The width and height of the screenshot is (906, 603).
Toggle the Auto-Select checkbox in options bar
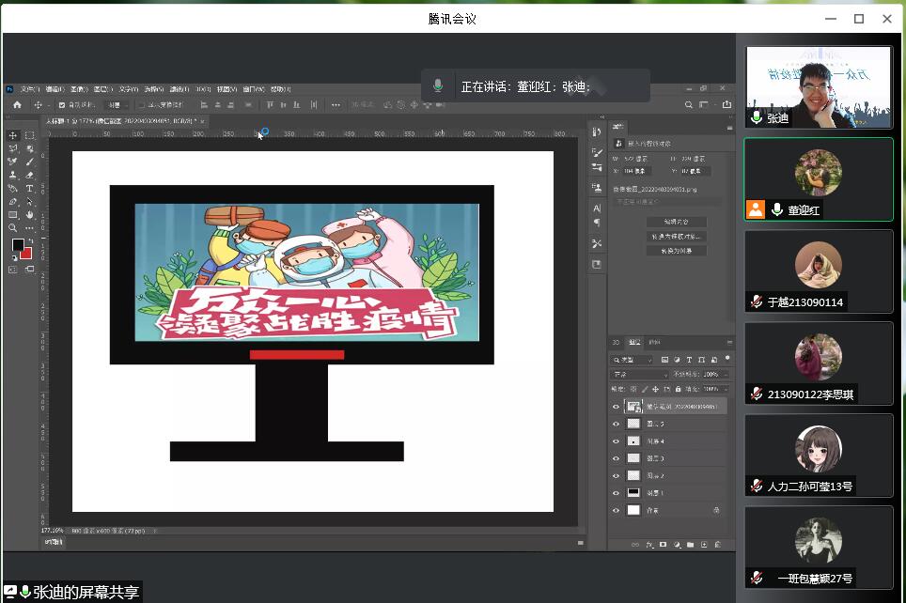[62, 105]
